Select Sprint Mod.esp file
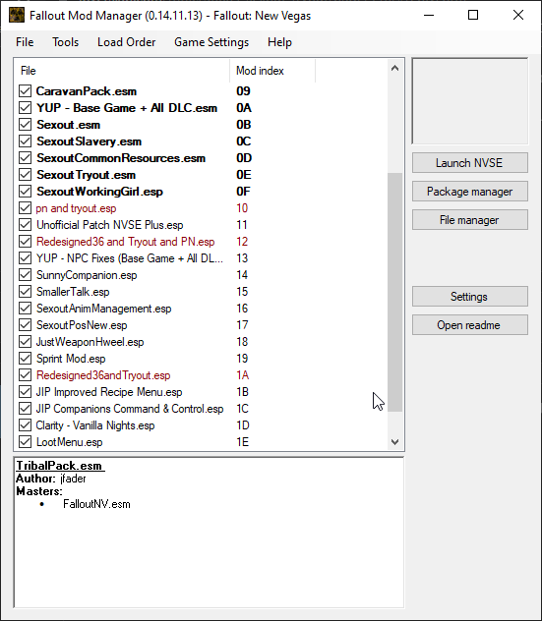The width and height of the screenshot is (542, 621). point(71,359)
